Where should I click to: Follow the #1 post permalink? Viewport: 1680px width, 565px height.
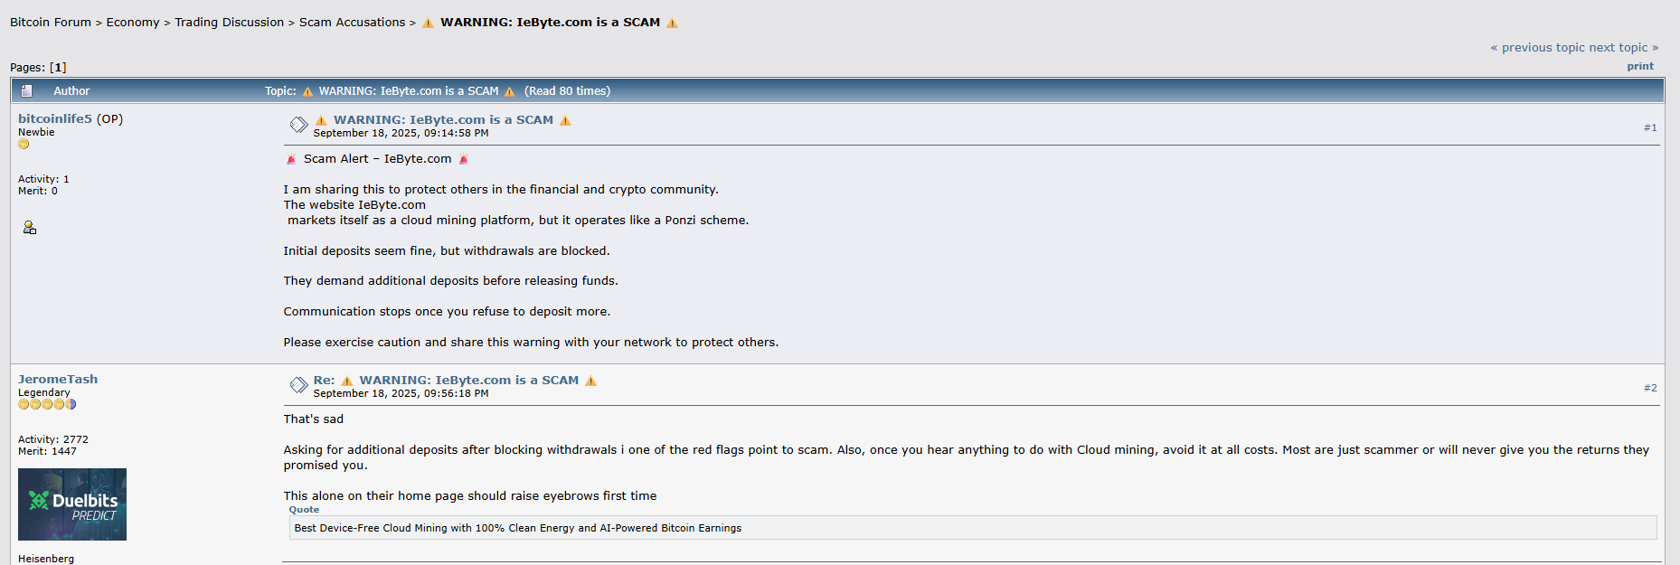coord(1650,127)
